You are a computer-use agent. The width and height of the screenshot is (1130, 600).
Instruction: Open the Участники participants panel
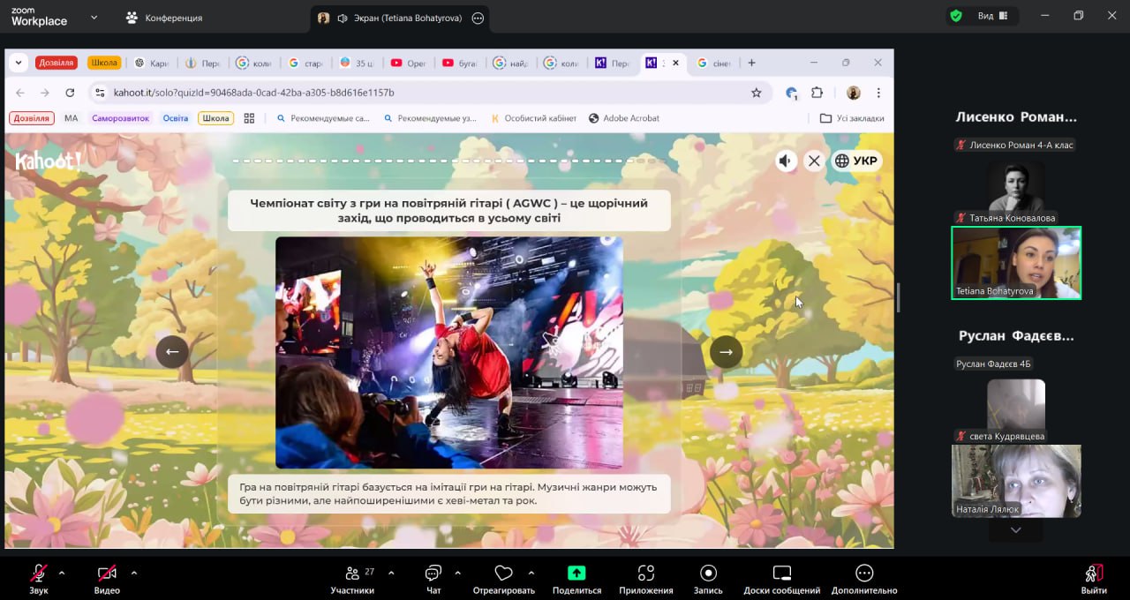click(x=352, y=574)
